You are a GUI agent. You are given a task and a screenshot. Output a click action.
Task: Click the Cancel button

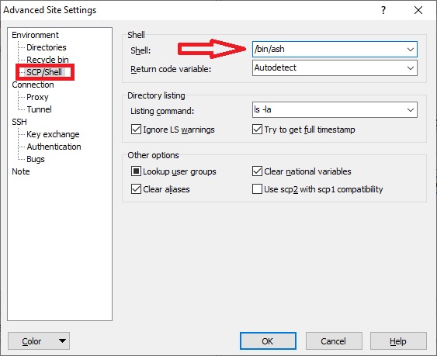(334, 341)
